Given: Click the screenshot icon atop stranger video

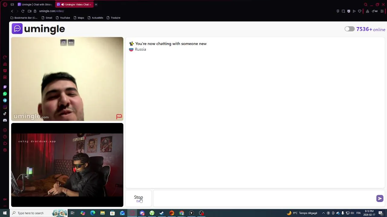Looking at the screenshot, I should [x=63, y=42].
